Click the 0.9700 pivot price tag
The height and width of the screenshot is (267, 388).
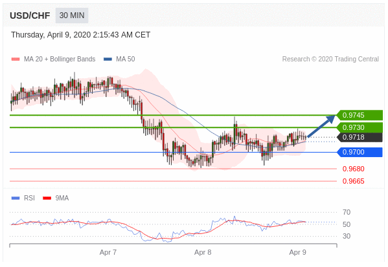coord(359,152)
